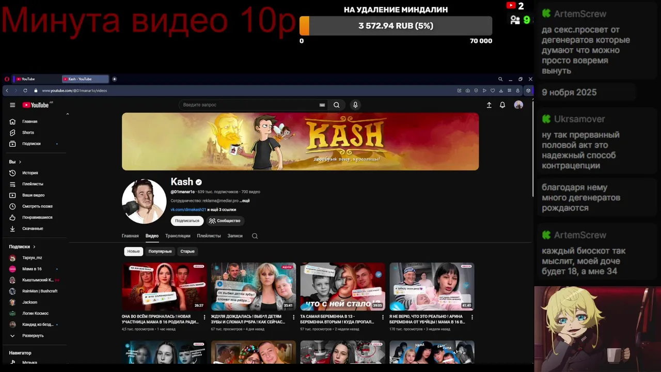Open the on-screen keyboard icon in search box

[322, 105]
